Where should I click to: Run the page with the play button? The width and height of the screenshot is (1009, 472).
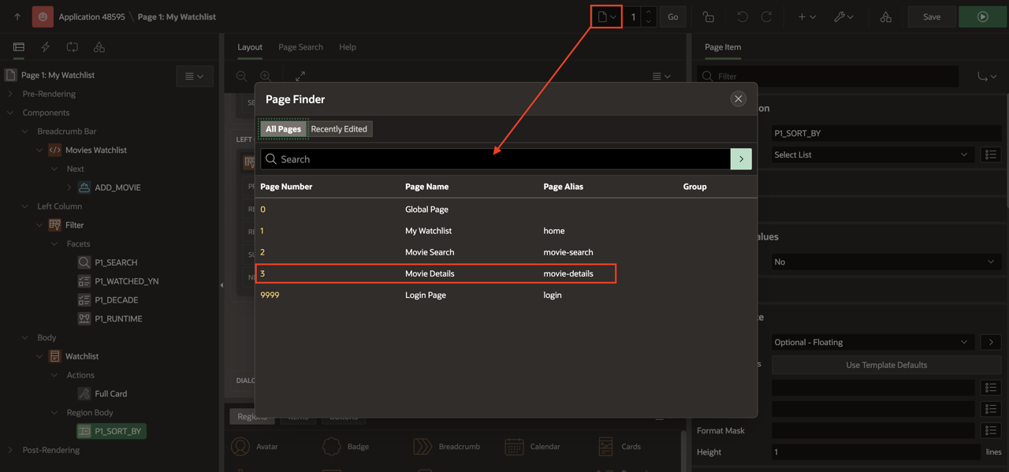coord(982,17)
